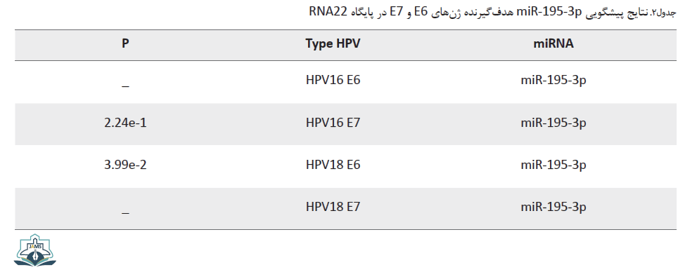Click the HPV16 E7 cell
Image resolution: width=697 pixels, height=279 pixels.
pyautogui.click(x=333, y=123)
